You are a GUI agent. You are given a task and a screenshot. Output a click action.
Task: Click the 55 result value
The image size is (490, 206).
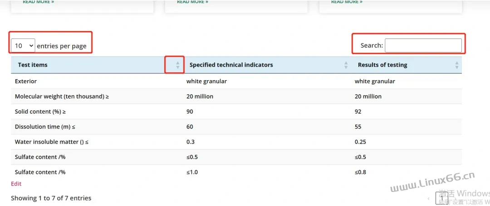tap(358, 126)
